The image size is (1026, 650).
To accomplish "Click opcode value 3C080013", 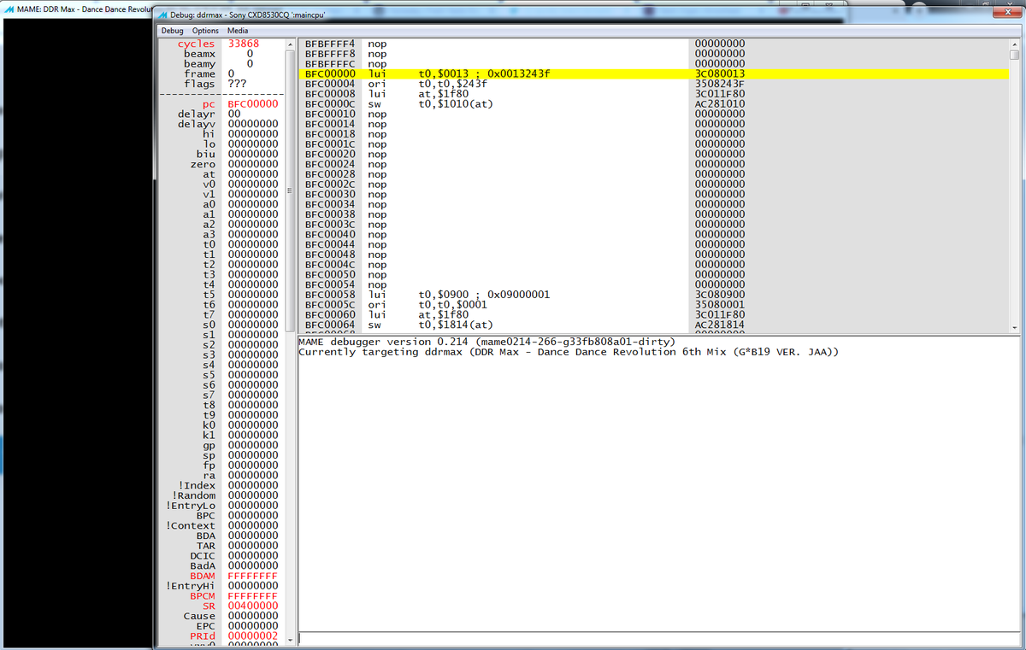I will tap(720, 73).
